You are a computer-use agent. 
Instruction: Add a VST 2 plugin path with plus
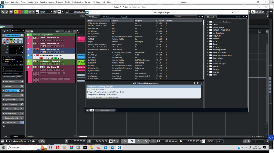(x=194, y=83)
